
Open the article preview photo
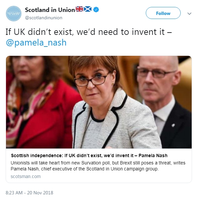coord(99,102)
